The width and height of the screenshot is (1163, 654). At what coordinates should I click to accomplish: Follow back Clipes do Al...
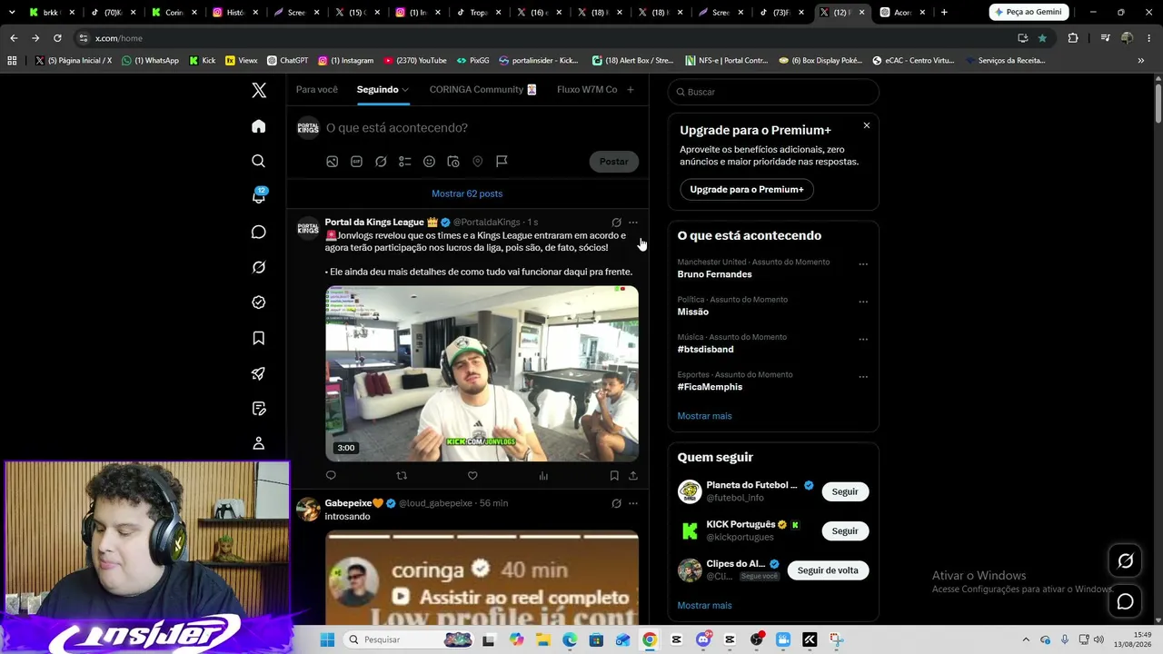[828, 570]
